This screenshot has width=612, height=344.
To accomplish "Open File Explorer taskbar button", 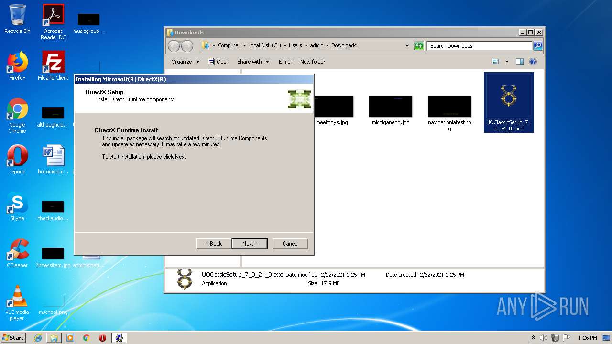I will coord(54,338).
